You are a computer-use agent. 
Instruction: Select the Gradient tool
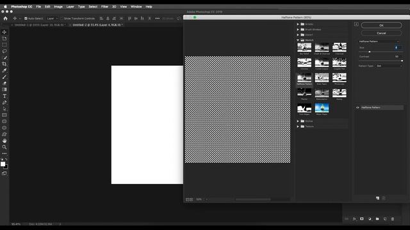click(4, 89)
